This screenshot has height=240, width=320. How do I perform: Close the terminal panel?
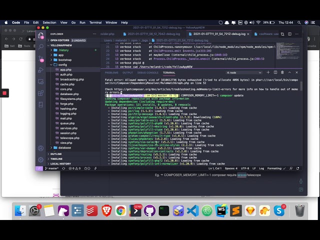(296, 72)
